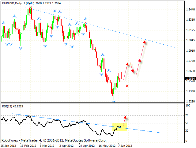
Task: Click the red X mark below the candles
Action: tap(127, 86)
